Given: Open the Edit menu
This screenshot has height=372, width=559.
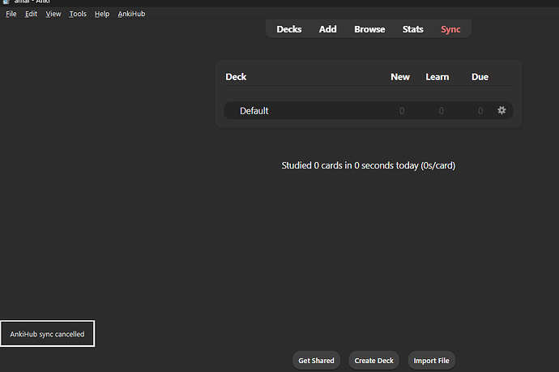Looking at the screenshot, I should 31,14.
